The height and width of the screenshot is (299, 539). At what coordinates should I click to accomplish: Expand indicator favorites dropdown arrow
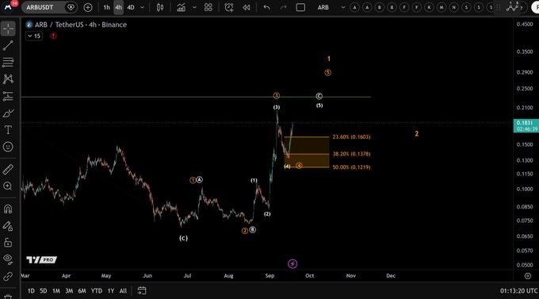coord(194,7)
